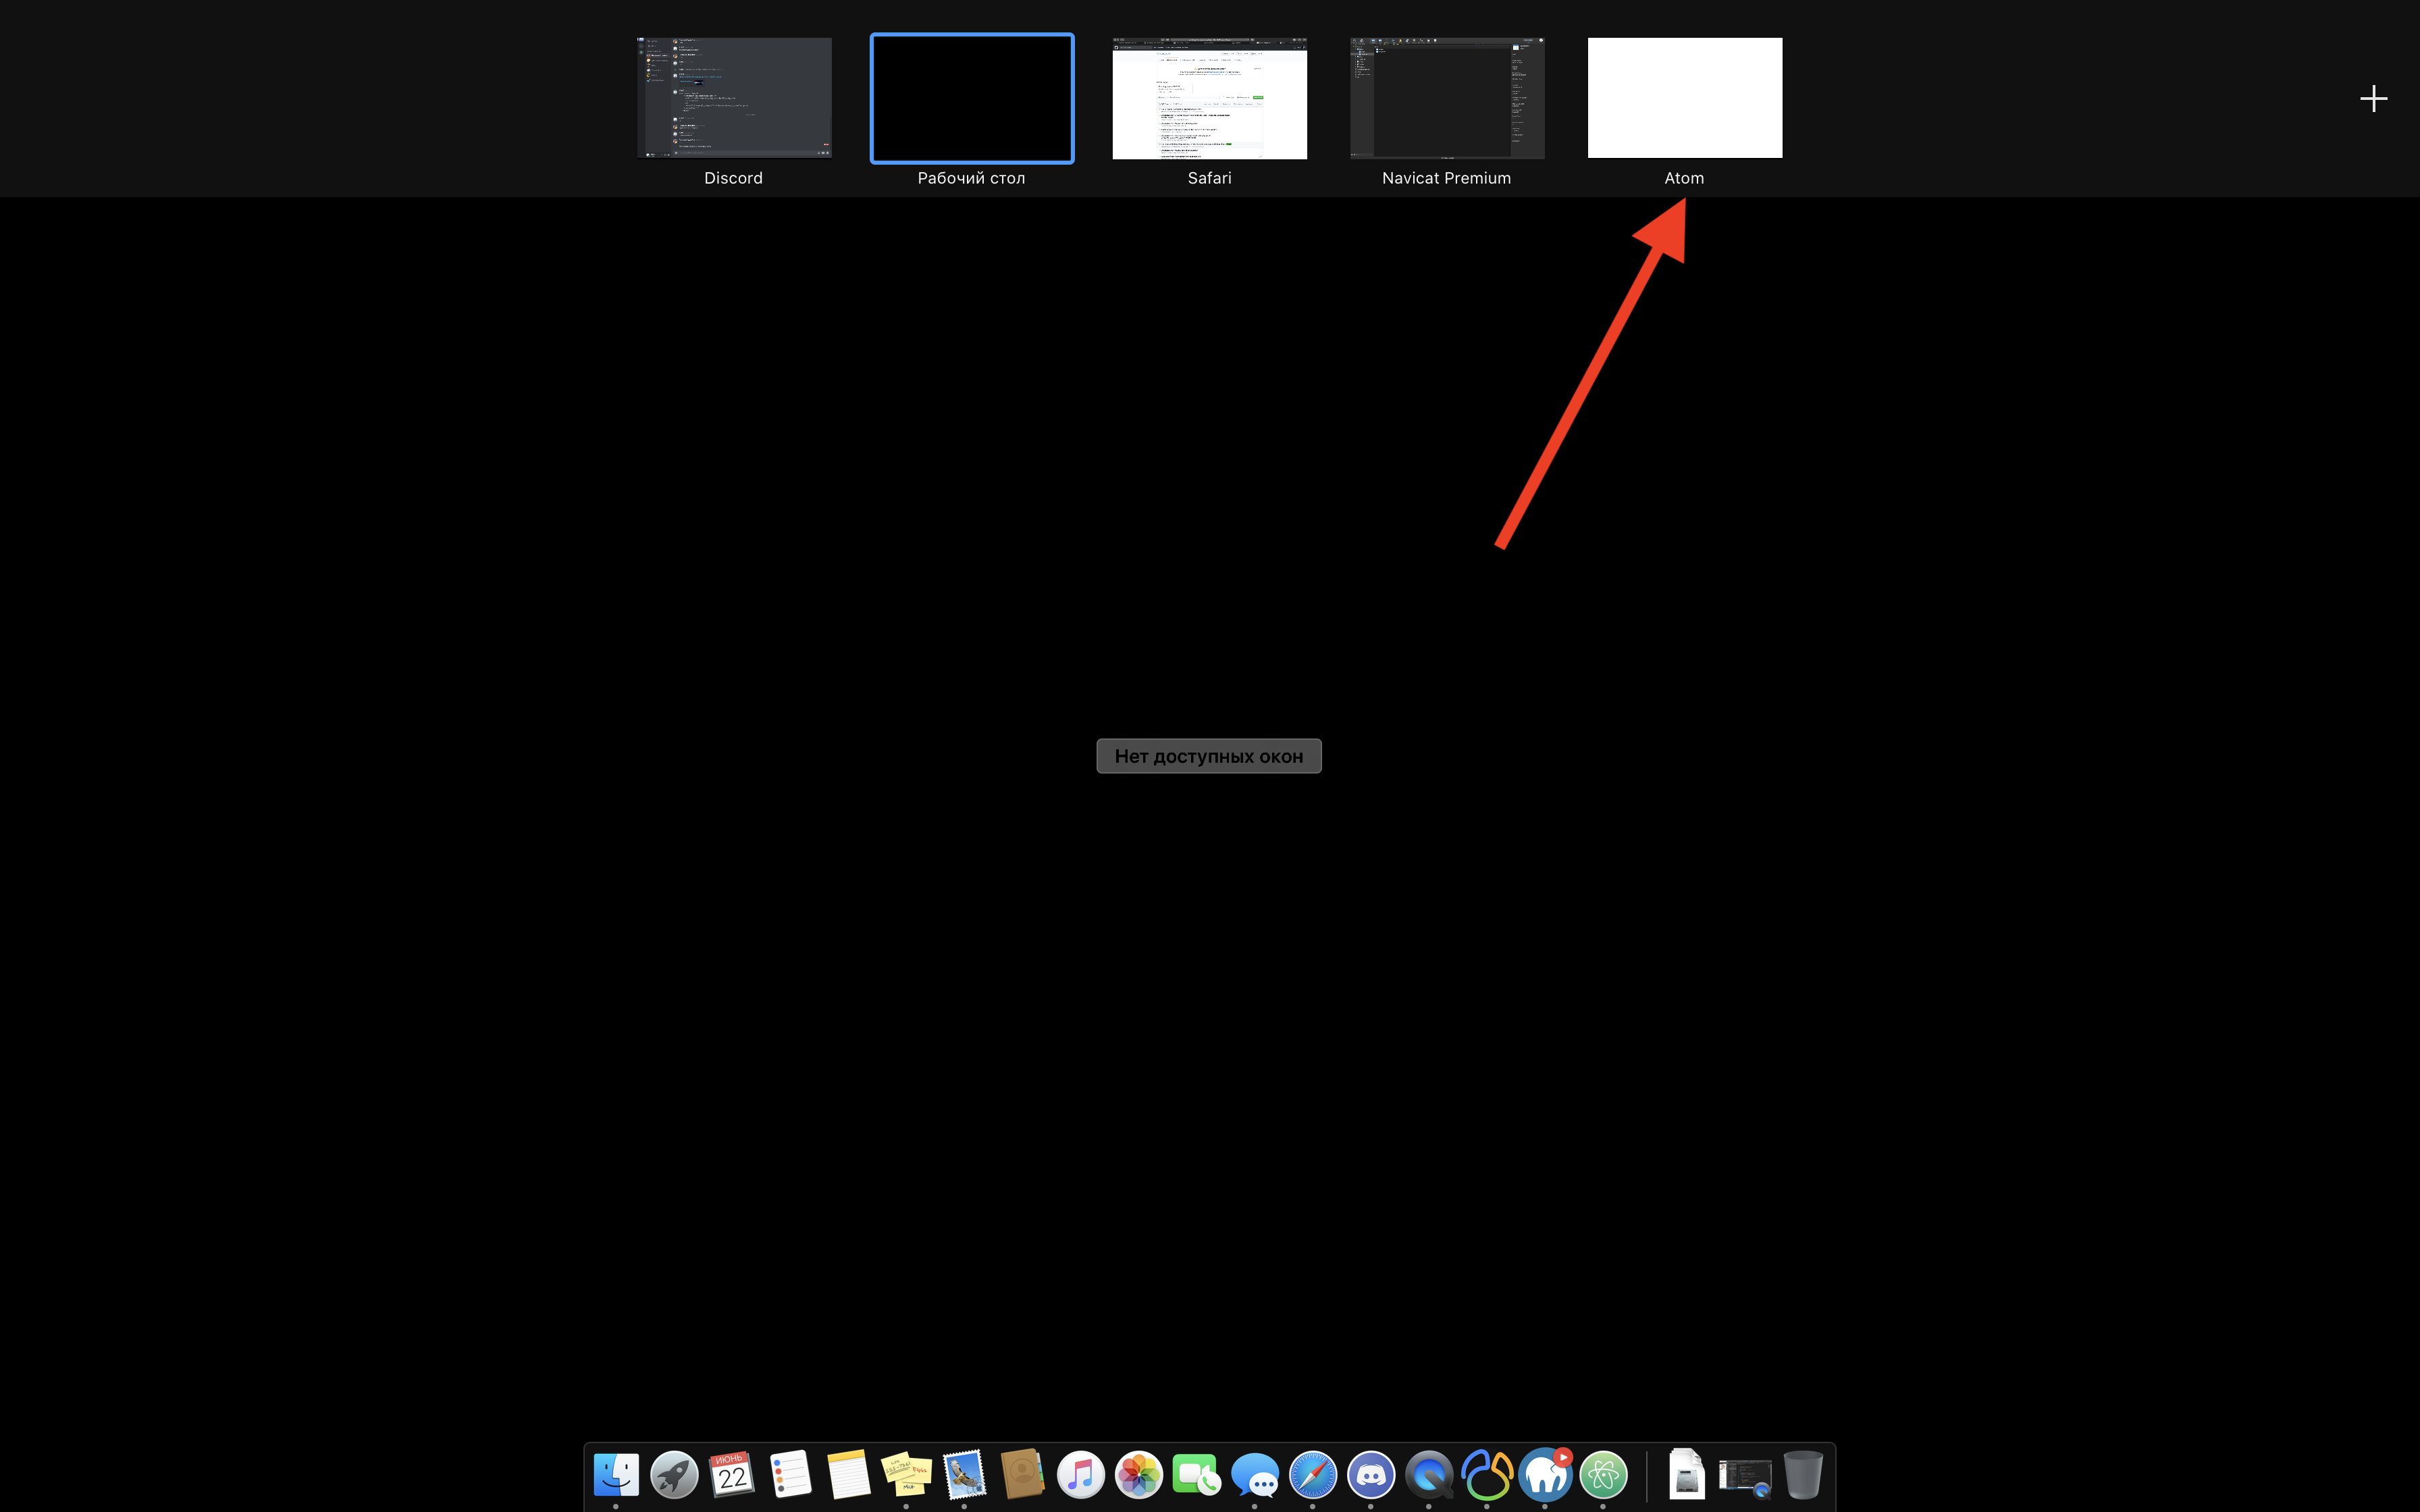Switch to Navicat Premium space thumbnail

pos(1447,98)
